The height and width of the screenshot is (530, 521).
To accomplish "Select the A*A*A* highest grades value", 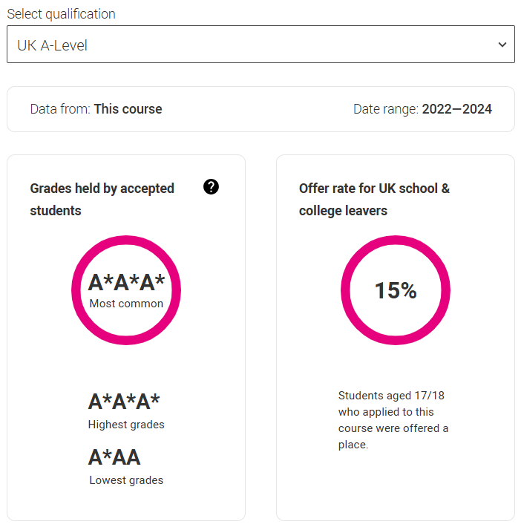I will pyautogui.click(x=124, y=402).
